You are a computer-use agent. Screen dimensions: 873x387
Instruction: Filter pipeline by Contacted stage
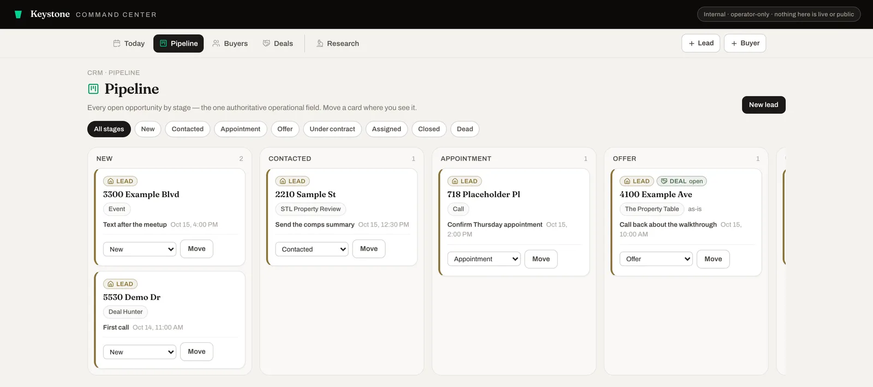(188, 129)
